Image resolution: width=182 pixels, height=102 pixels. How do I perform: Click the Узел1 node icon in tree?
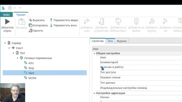click(x=13, y=48)
